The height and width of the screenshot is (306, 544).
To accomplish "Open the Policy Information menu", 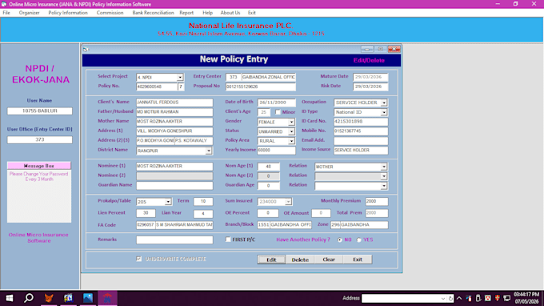I will 68,13.
